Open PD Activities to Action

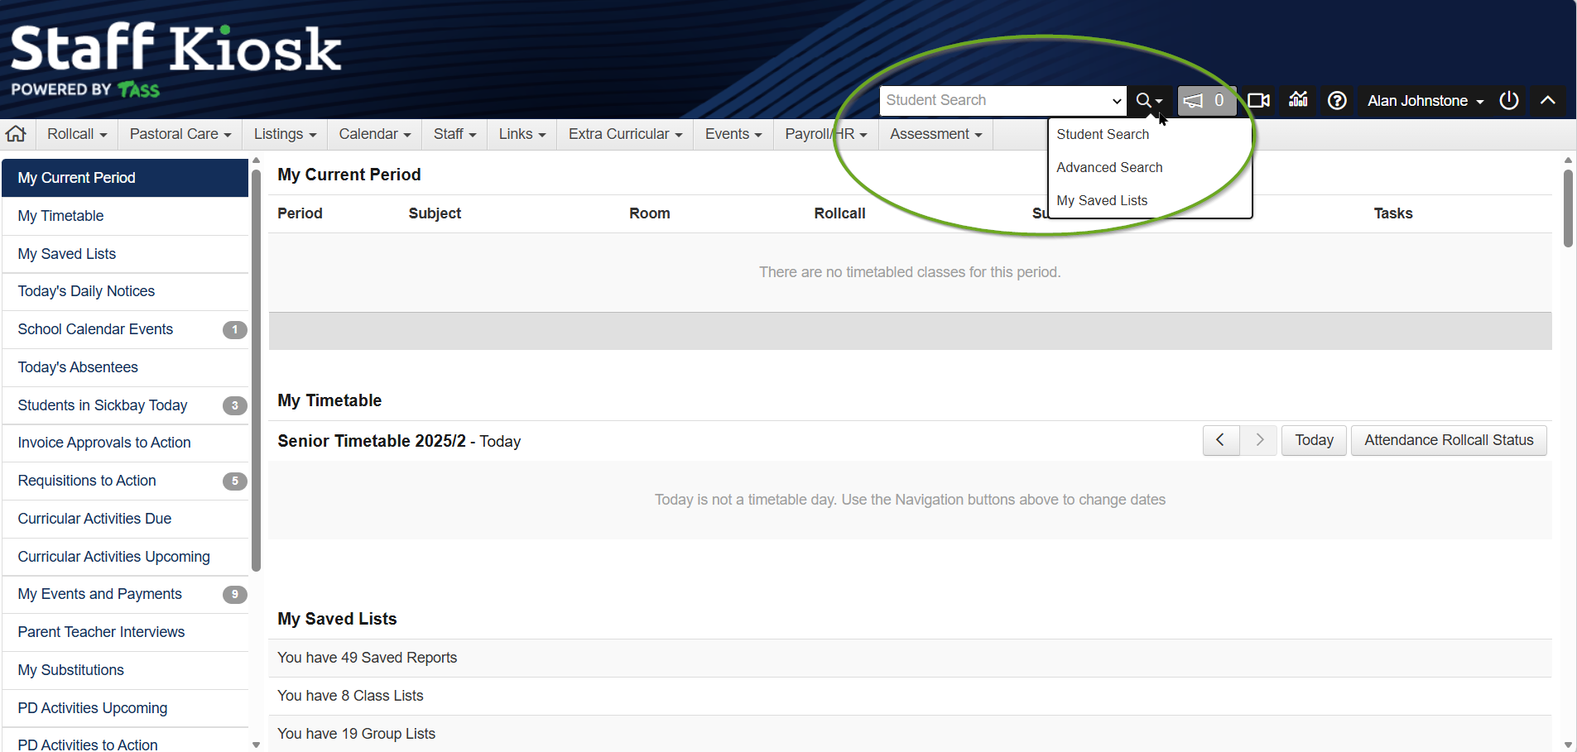pos(125,741)
